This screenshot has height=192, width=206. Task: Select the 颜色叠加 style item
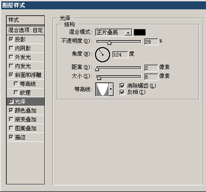click(x=25, y=110)
